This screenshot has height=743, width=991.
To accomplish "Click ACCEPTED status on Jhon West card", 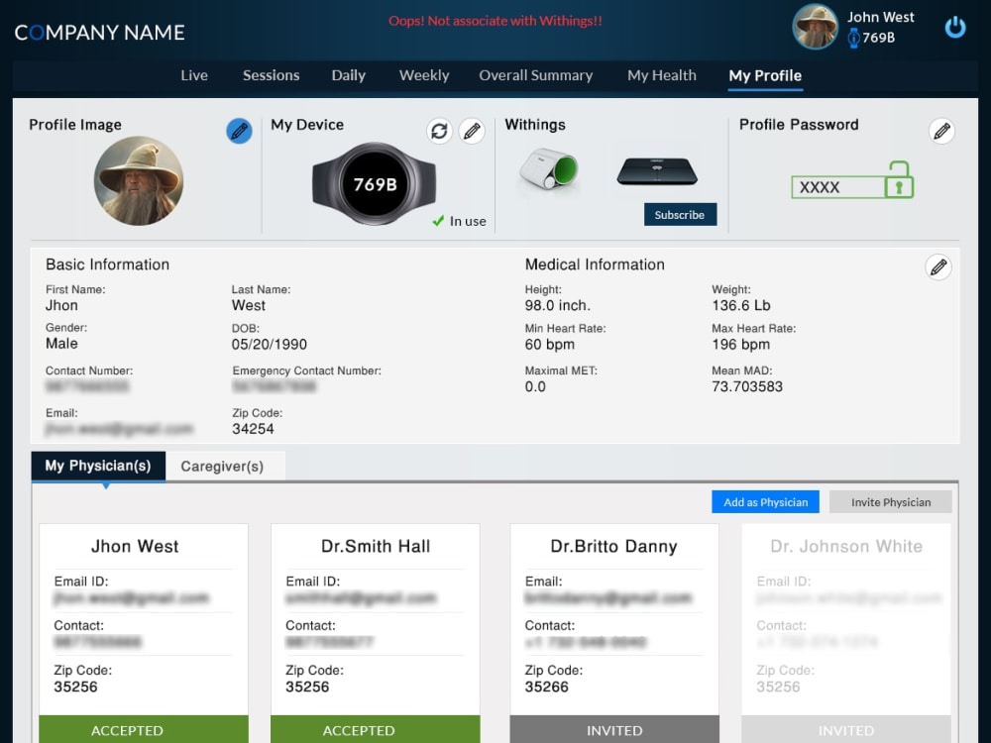I will pos(144,730).
